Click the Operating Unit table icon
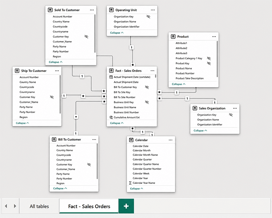This screenshot has height=218, width=272. pos(111,10)
